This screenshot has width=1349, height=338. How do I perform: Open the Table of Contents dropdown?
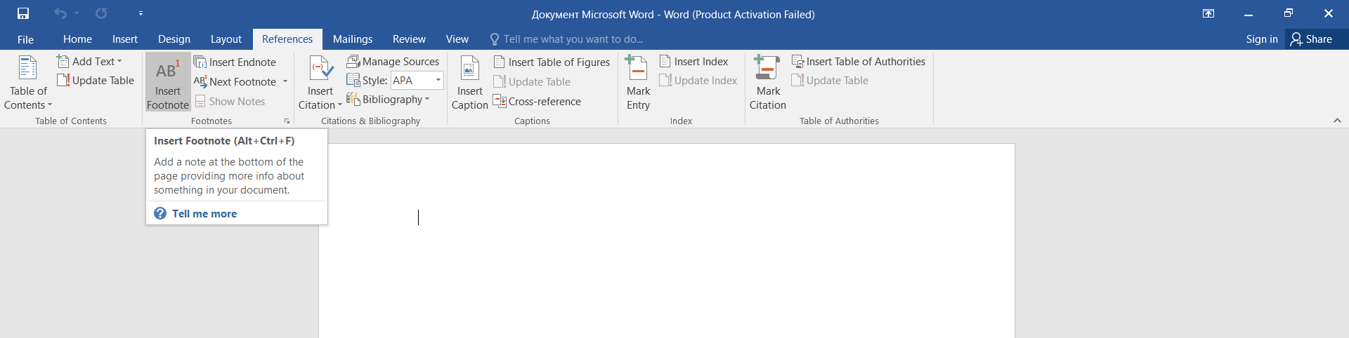pyautogui.click(x=28, y=83)
